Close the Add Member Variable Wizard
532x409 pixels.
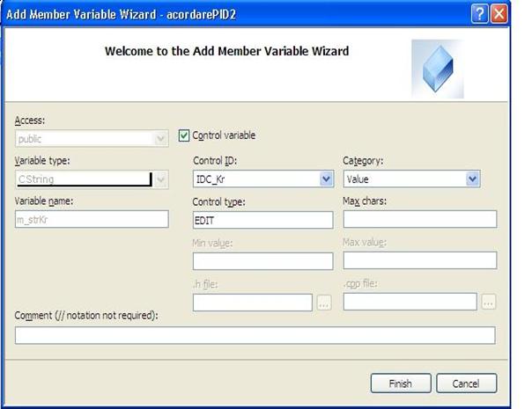pyautogui.click(x=499, y=14)
